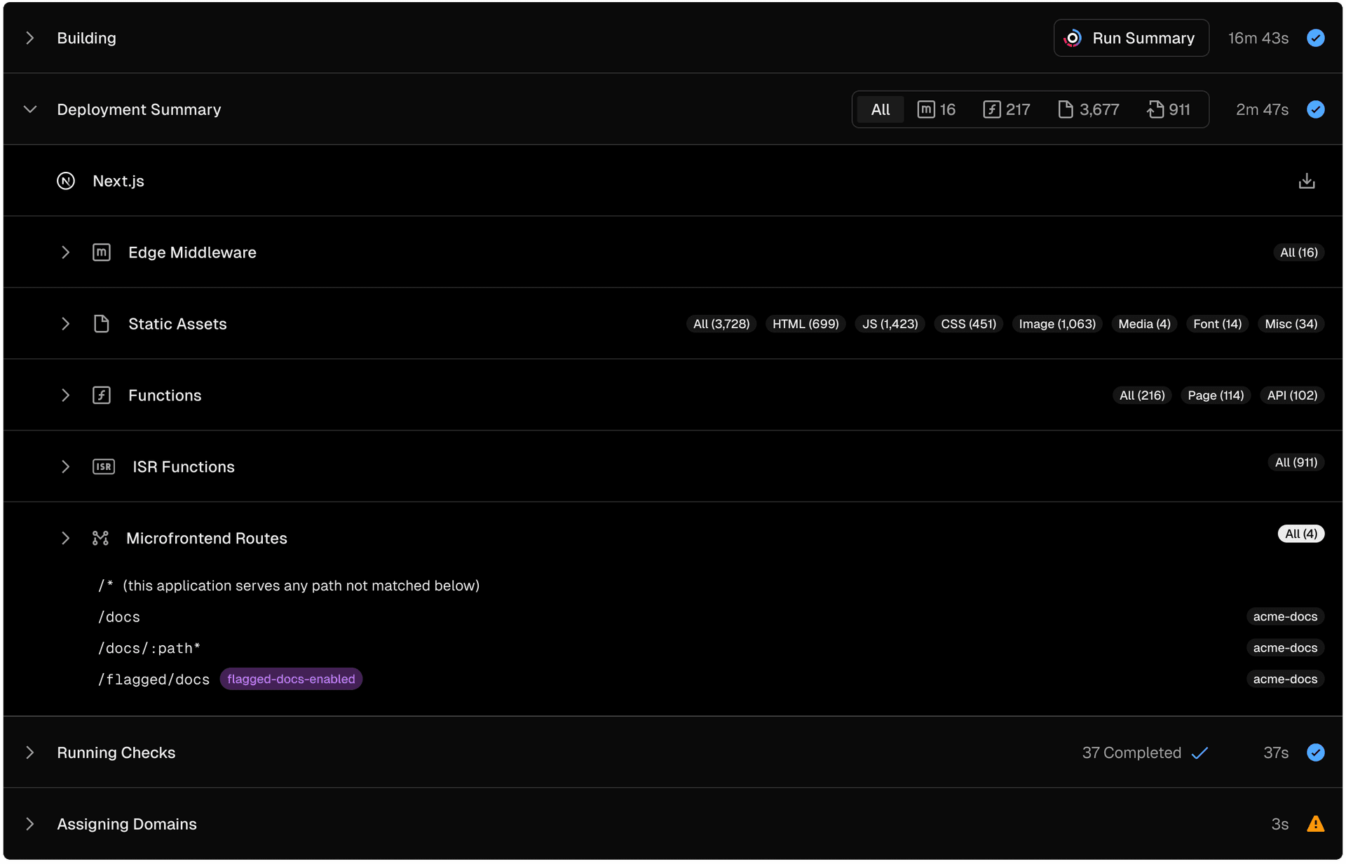Click the download icon in the Next.js row
Viewport: 1346px width, 864px height.
coord(1307,180)
